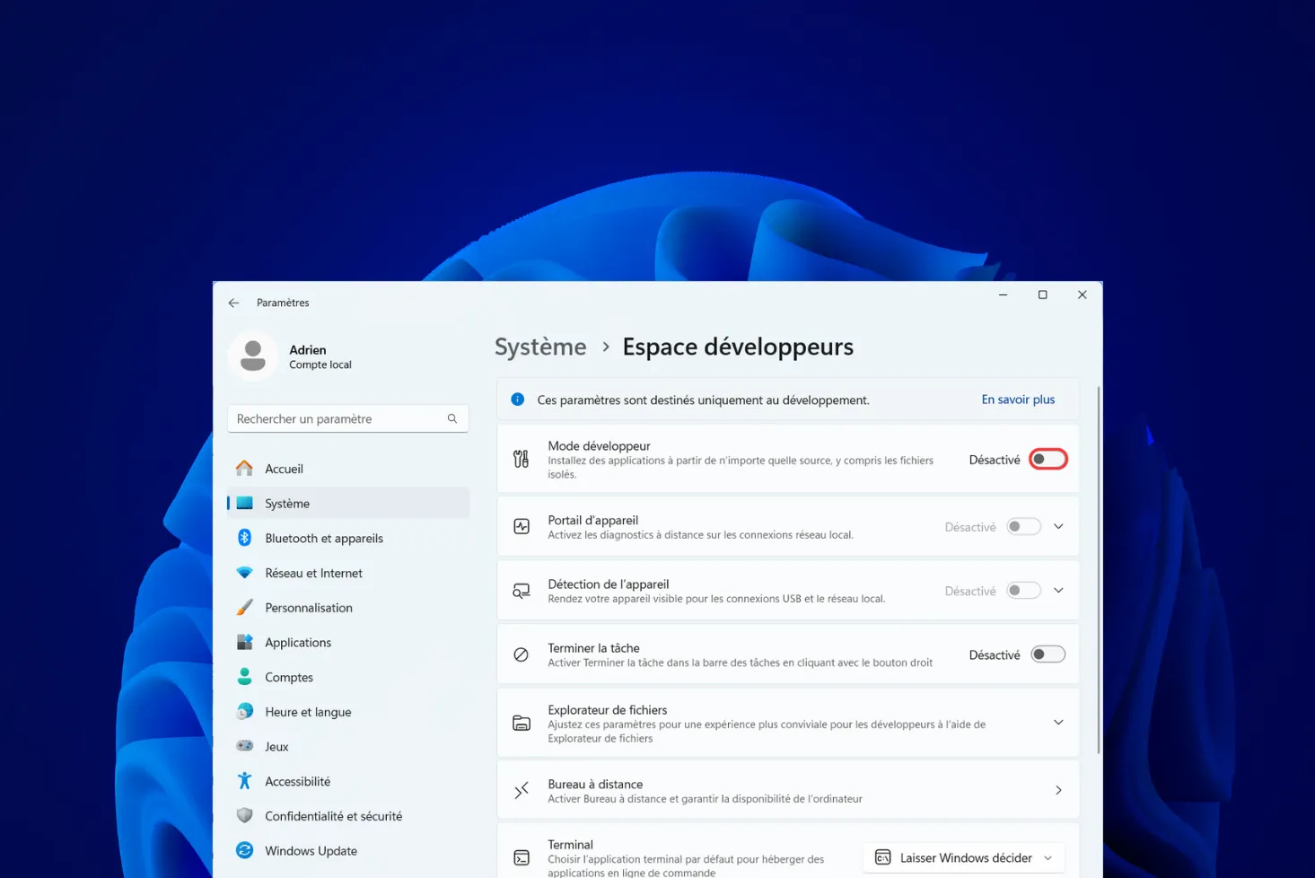Viewport: 1315px width, 878px height.
Task: Open Réseau et Internet settings
Action: pos(348,573)
